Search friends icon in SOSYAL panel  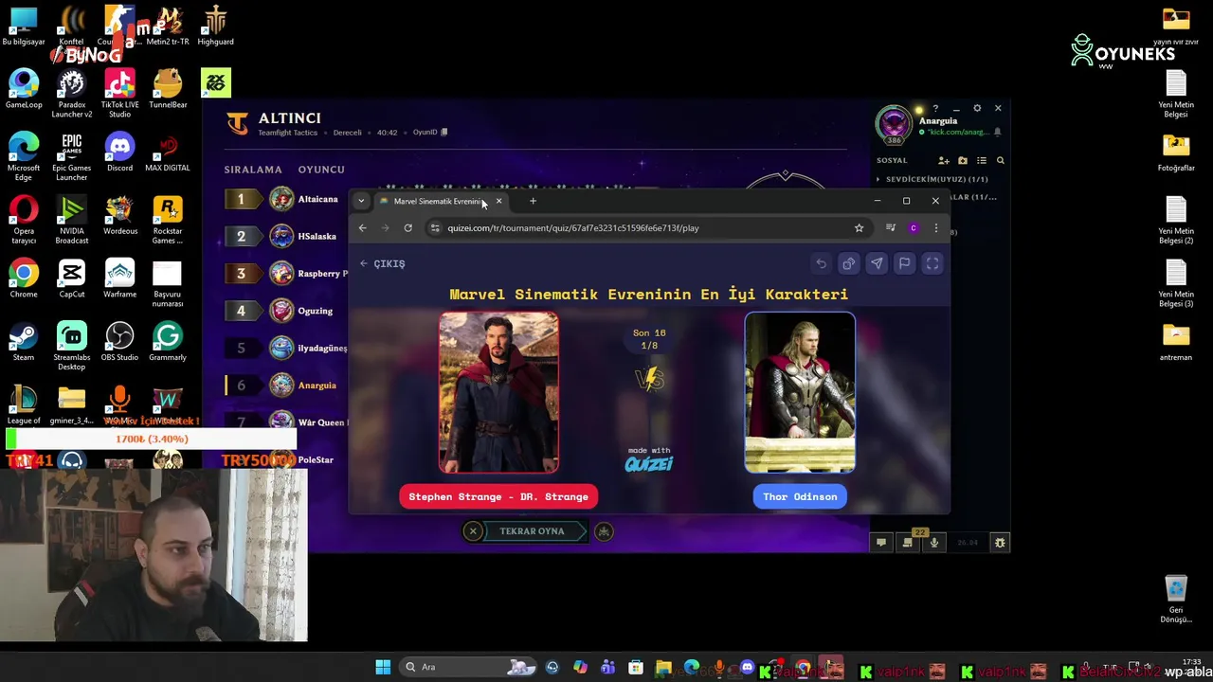[x=1000, y=160]
